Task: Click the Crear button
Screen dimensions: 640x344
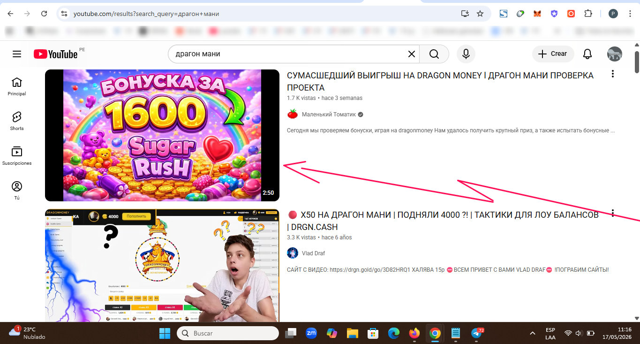Action: pyautogui.click(x=552, y=54)
